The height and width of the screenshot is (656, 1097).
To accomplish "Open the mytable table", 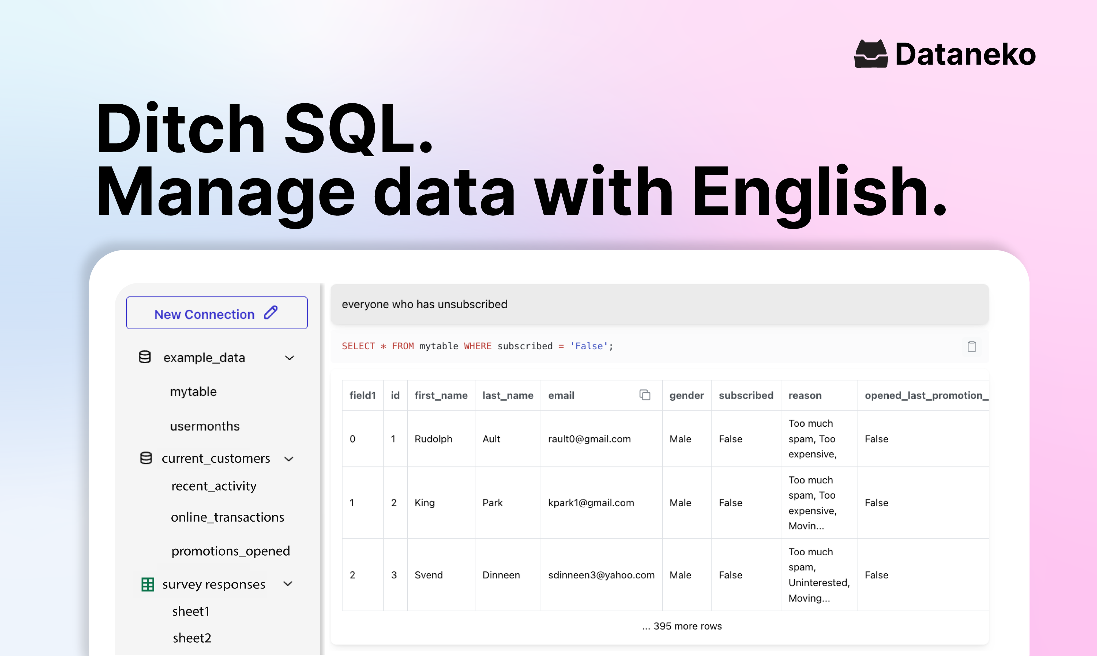I will (x=193, y=392).
